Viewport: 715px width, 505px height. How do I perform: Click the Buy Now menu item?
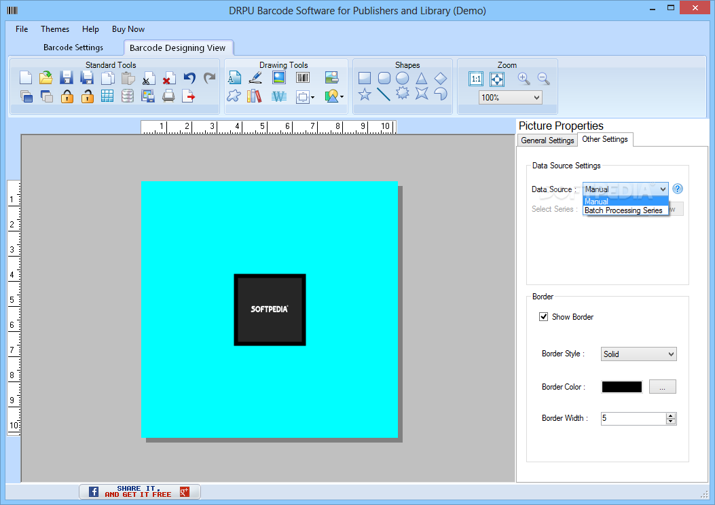coord(128,29)
